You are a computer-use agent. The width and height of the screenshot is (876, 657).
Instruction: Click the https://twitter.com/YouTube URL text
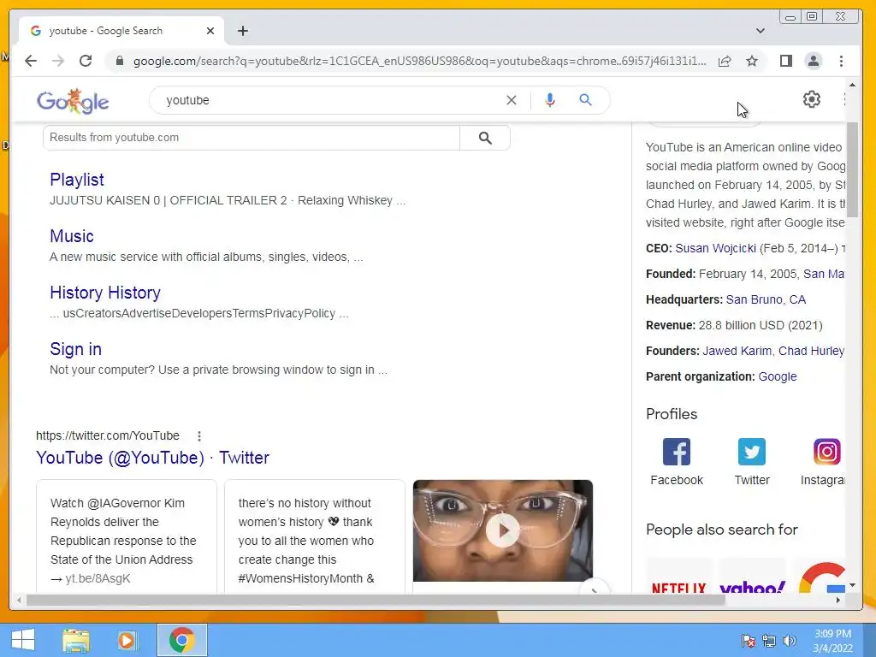(x=108, y=435)
